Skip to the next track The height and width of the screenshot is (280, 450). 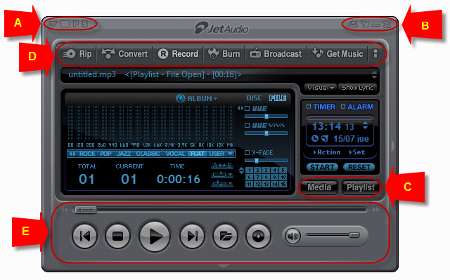click(x=192, y=236)
